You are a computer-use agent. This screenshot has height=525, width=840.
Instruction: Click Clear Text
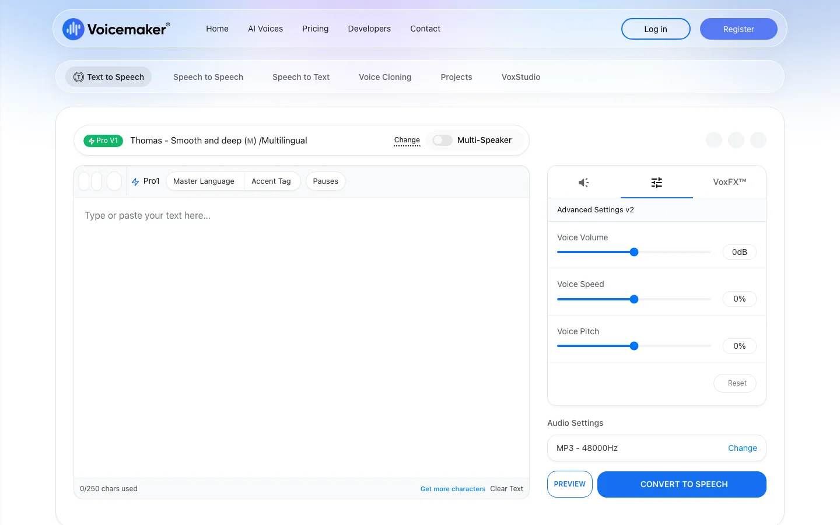[x=507, y=489]
